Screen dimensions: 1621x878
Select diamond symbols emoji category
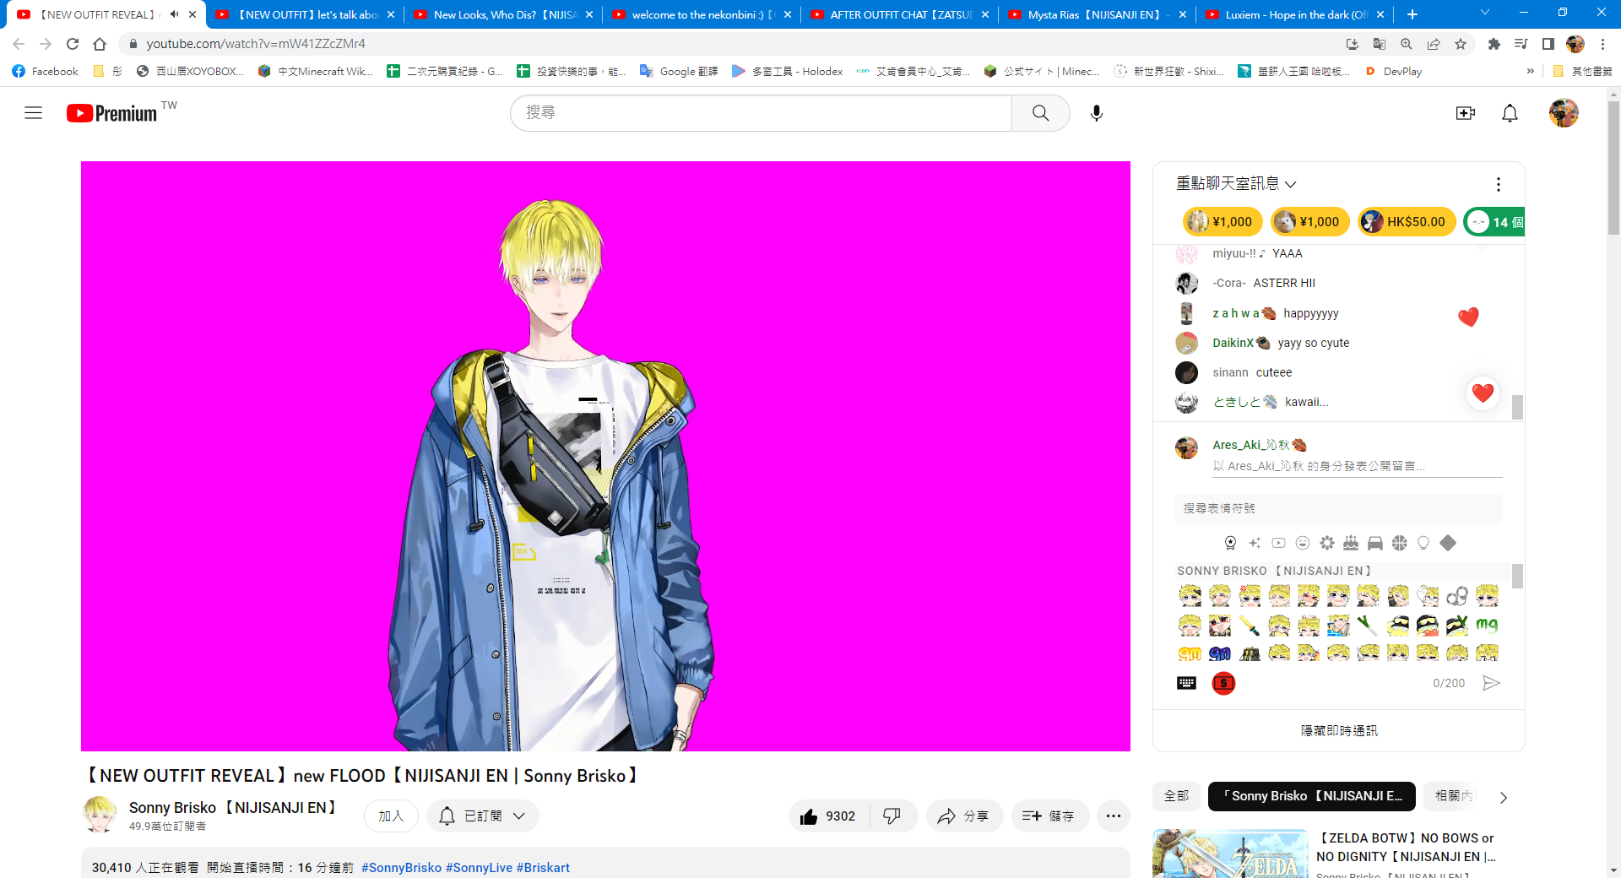click(x=1448, y=543)
